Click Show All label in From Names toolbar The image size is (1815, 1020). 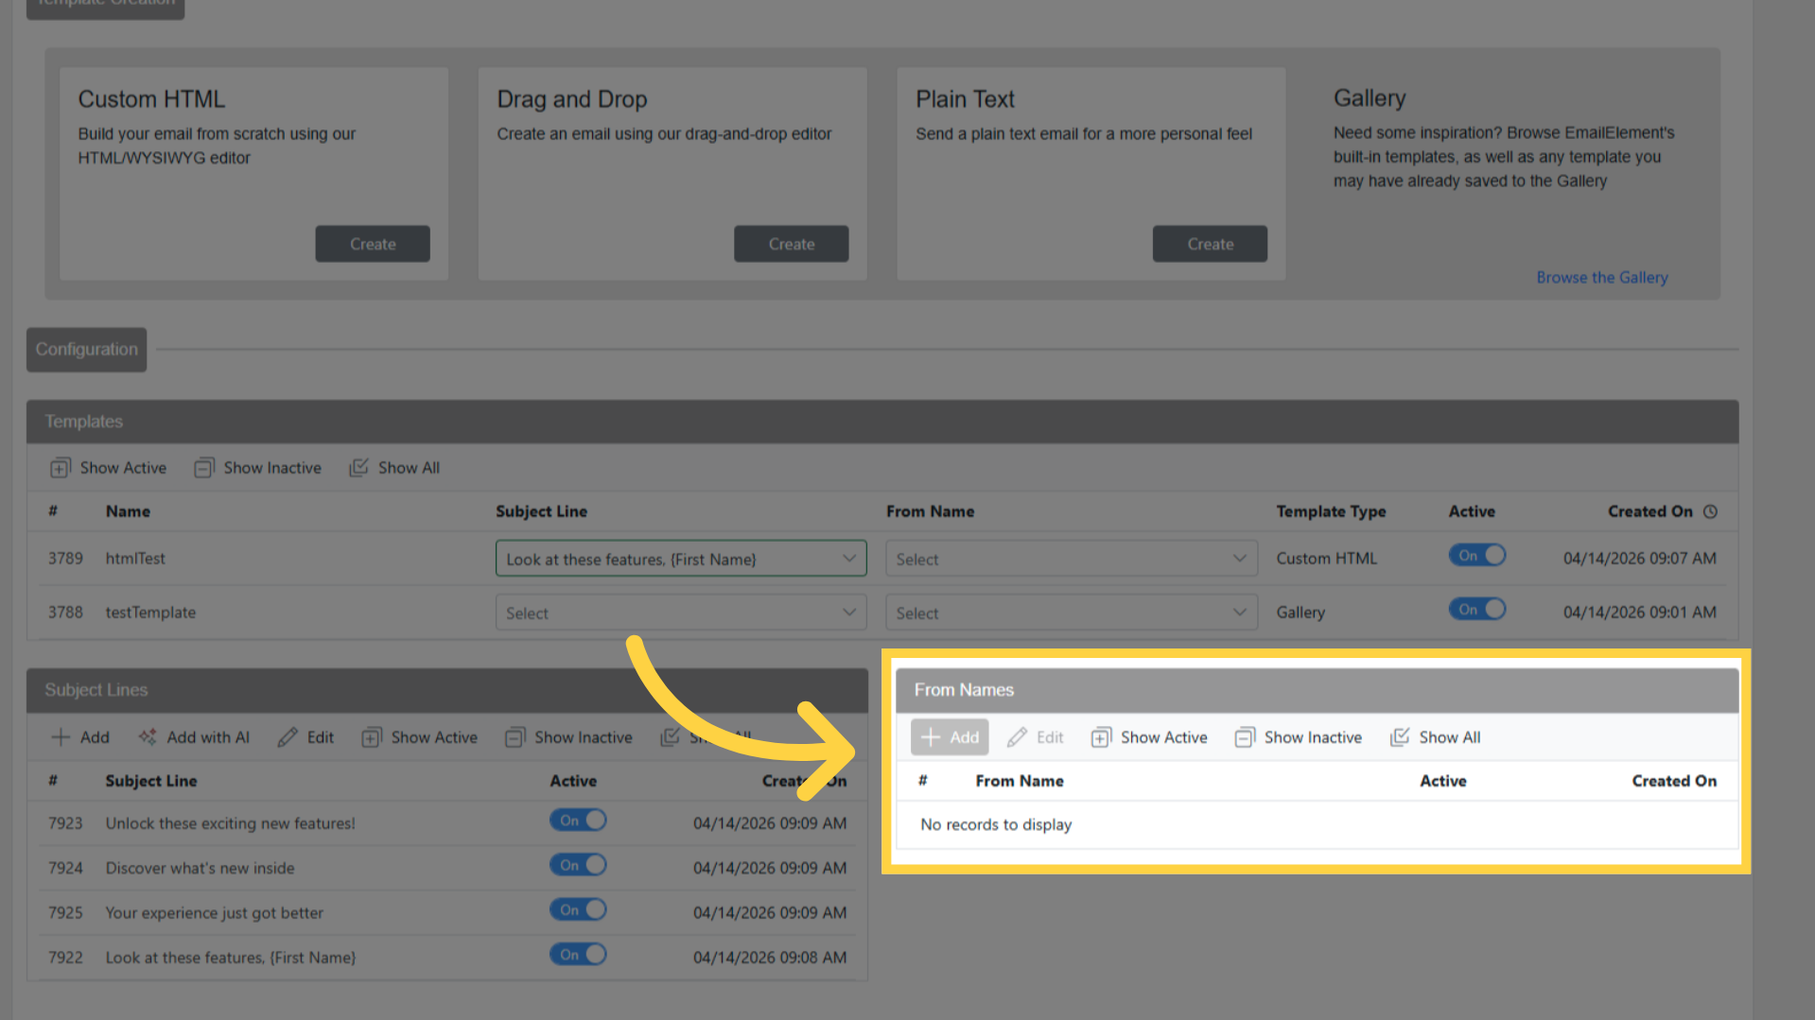[x=1449, y=737]
